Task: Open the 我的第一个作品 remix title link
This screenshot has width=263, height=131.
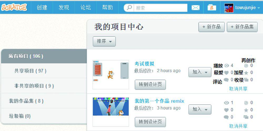Action: [159, 101]
